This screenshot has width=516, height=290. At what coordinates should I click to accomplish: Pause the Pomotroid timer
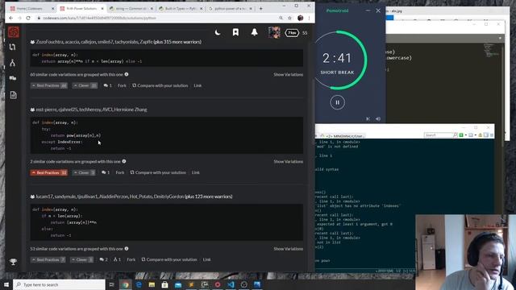click(337, 102)
